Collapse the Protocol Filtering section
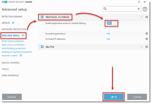The image size is (152, 104). 42,17
